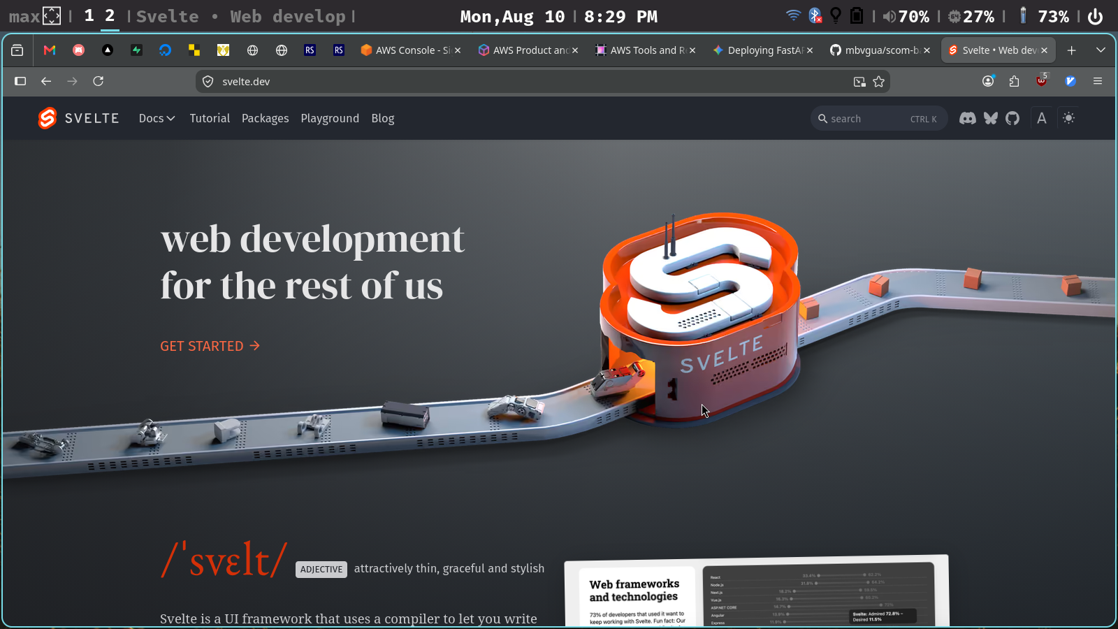1118x629 pixels.
Task: Reload the svelte.dev page
Action: coord(99,81)
